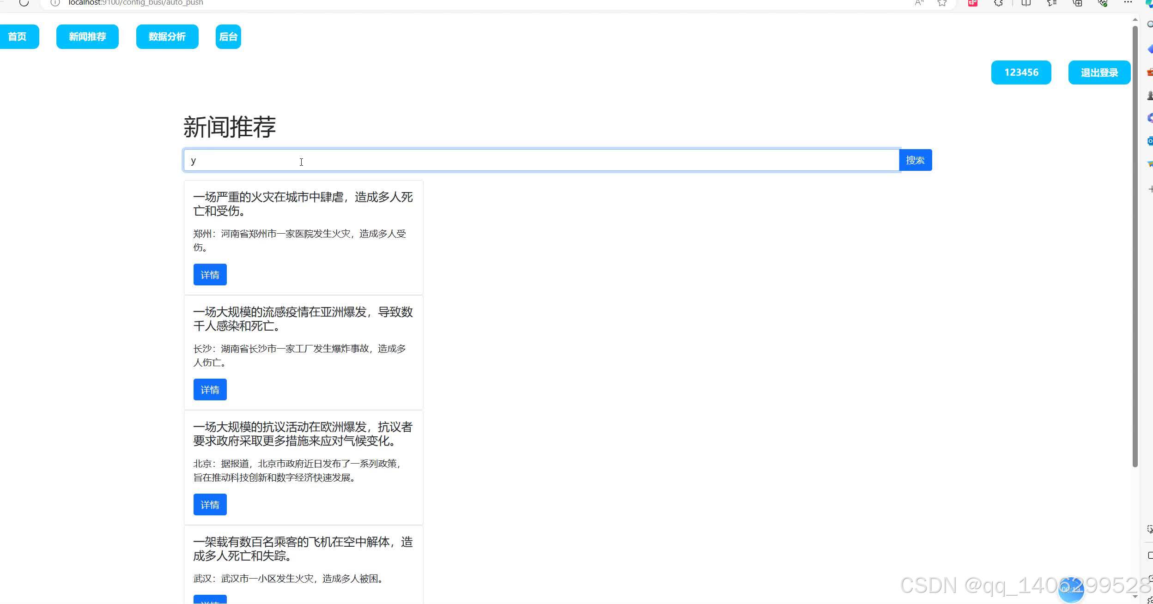Reload page with the refresh icon
1153x604 pixels.
24,3
